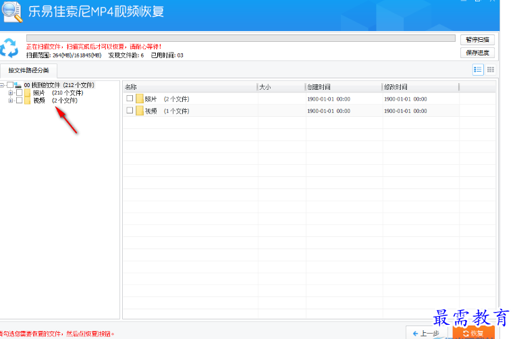Click the 扫描范围 264(MB)/161845(MB) text
The height and width of the screenshot is (339, 515).
click(x=63, y=55)
